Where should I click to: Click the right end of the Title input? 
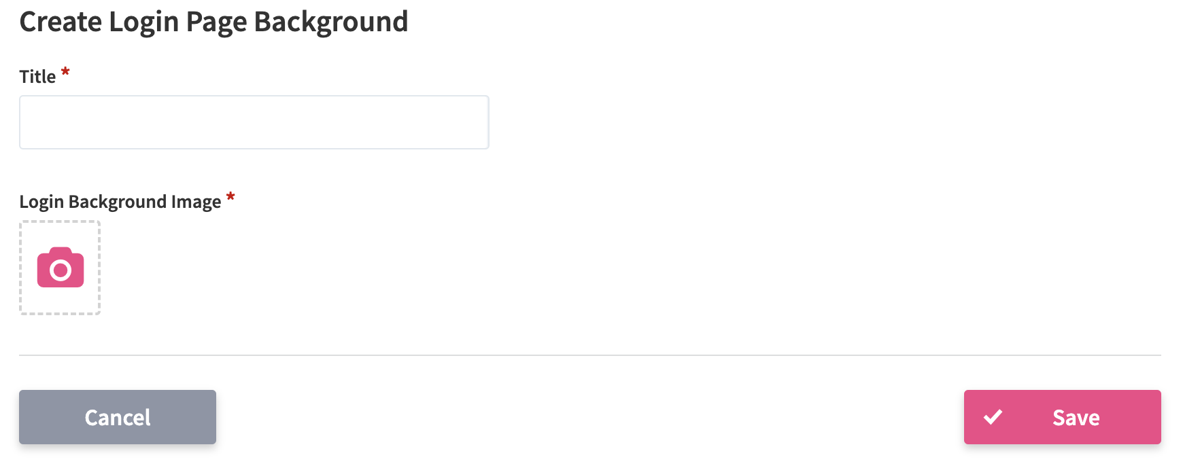click(x=481, y=122)
